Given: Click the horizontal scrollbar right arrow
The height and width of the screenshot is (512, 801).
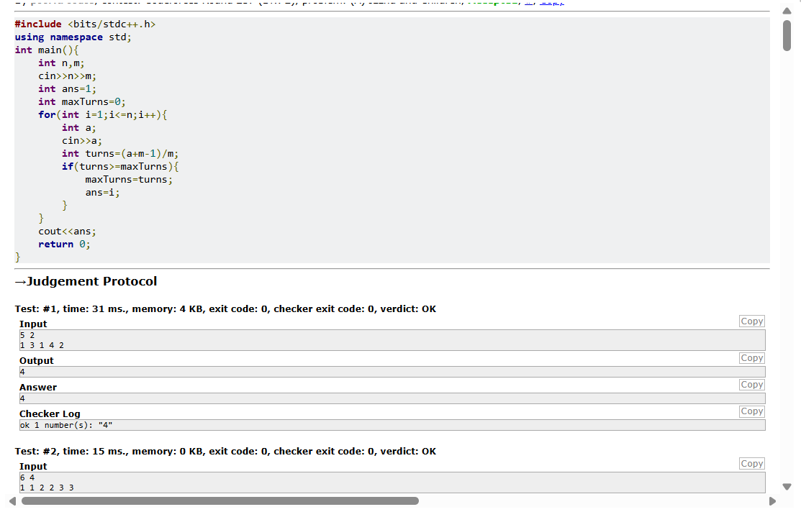Looking at the screenshot, I should 772,501.
